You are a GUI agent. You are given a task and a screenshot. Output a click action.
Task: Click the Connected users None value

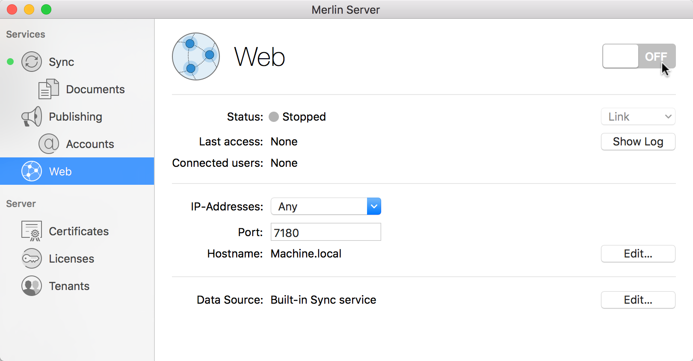click(x=284, y=163)
